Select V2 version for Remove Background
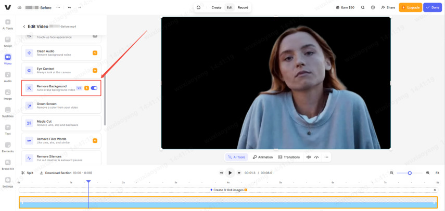 [79, 88]
